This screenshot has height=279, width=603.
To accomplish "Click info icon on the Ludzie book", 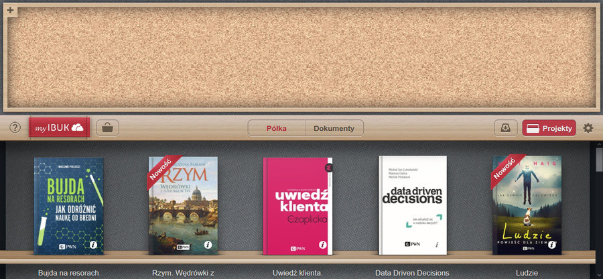I will [552, 245].
